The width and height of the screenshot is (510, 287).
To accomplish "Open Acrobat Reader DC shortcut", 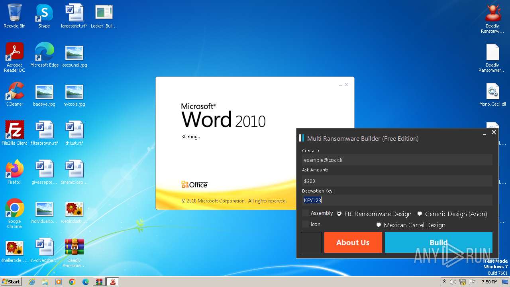I will point(14,57).
